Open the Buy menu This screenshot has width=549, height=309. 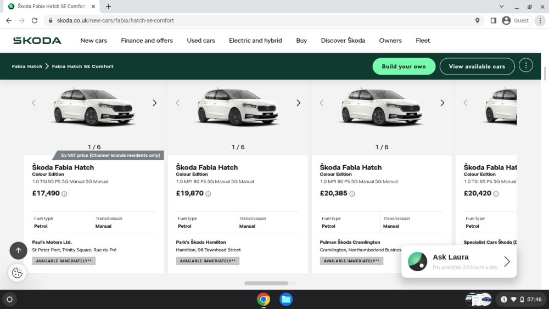coord(301,41)
